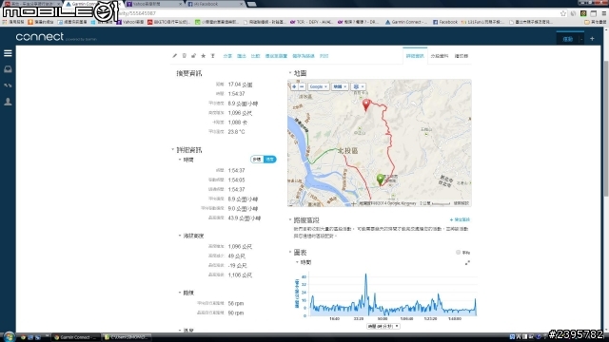Click the sync arrows sidebar icon

point(8,85)
